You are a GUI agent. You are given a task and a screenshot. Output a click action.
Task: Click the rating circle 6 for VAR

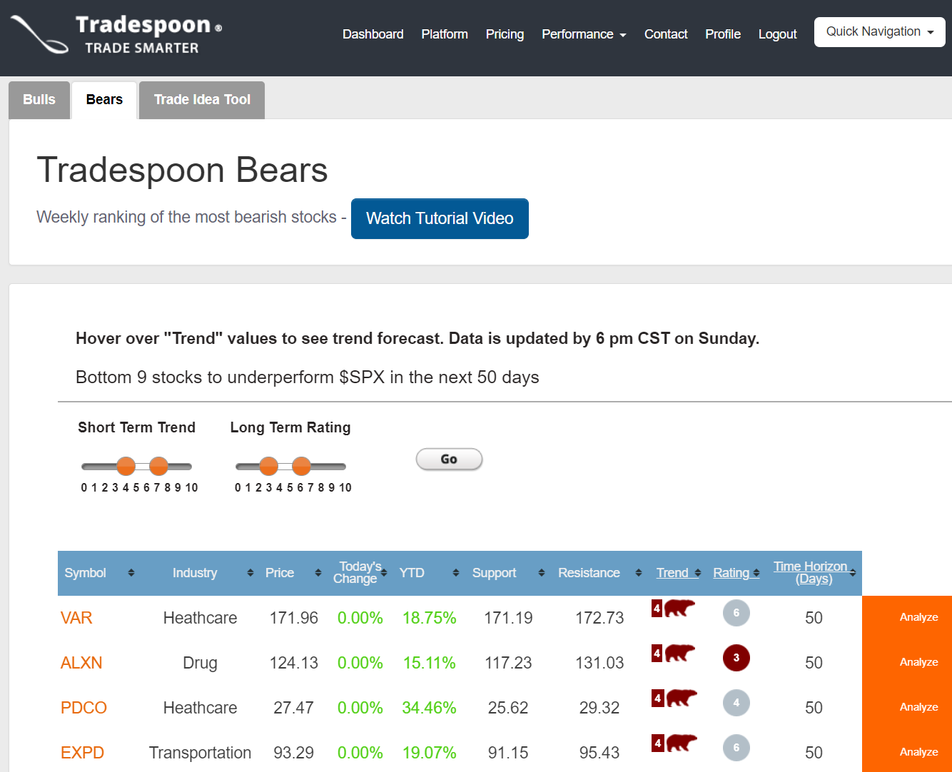[736, 613]
